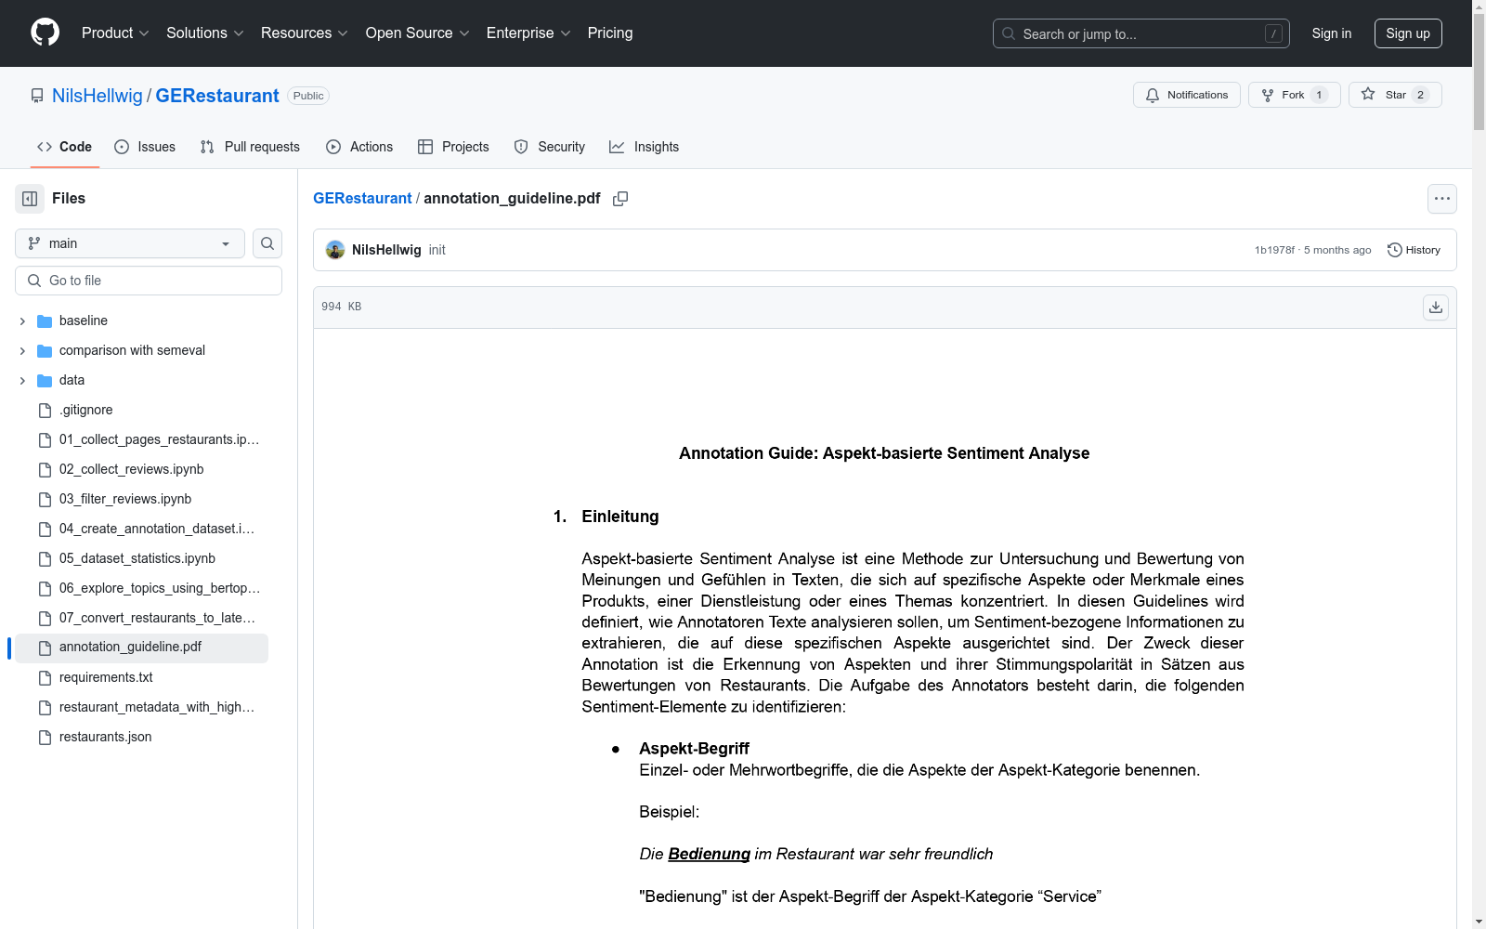
Task: Click the Sign up button
Action: click(x=1408, y=33)
